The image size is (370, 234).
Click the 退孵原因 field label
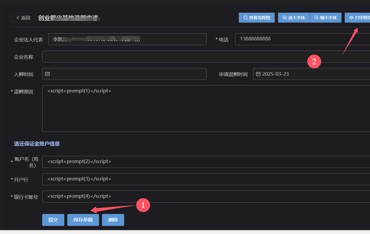24,92
